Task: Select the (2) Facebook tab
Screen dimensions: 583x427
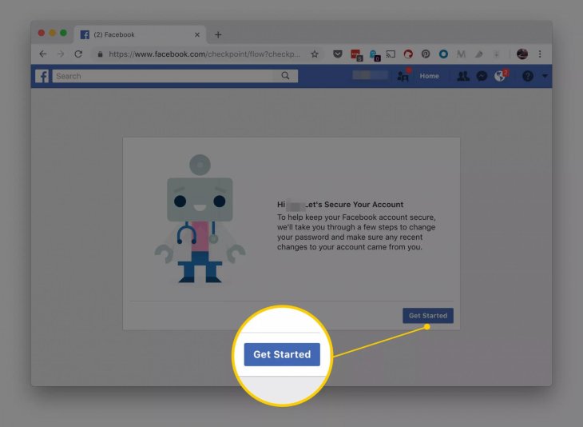Action: [x=140, y=34]
